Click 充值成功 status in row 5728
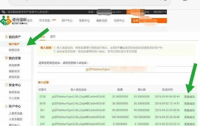The height and width of the screenshot is (126, 200). (189, 97)
